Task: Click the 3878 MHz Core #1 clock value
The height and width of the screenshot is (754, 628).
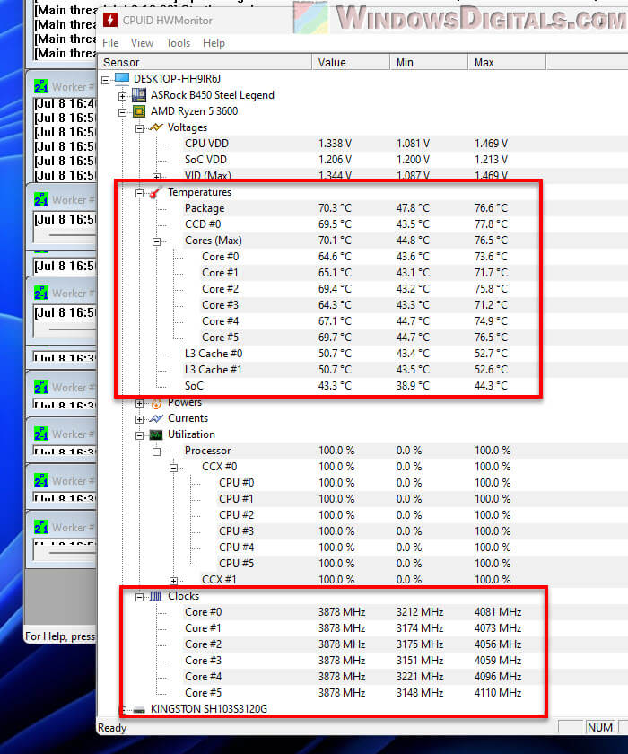Action: click(x=342, y=628)
